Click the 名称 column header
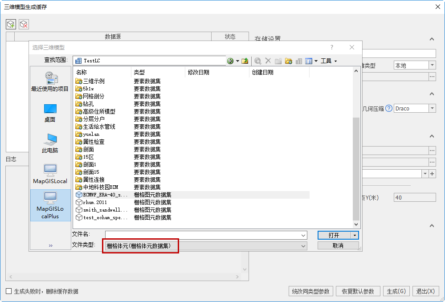445x302 pixels. tap(102, 72)
